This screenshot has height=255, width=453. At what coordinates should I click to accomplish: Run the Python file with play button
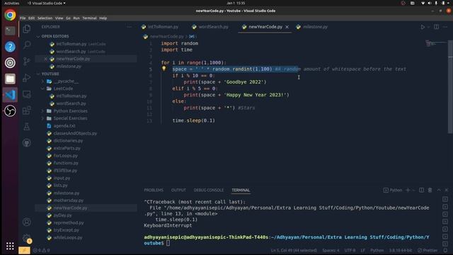[423, 27]
